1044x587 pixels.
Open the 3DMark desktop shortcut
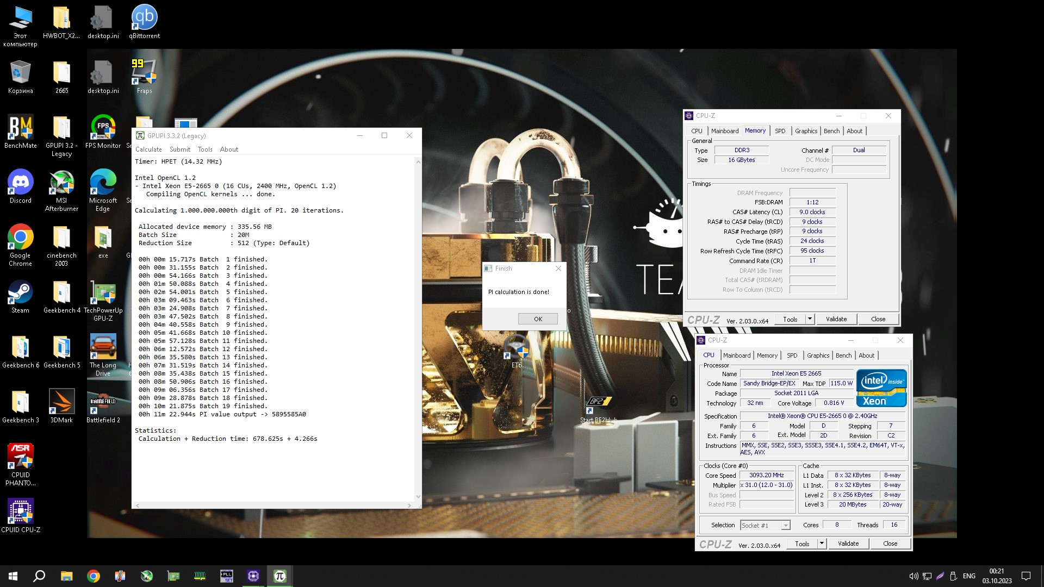pos(61,406)
